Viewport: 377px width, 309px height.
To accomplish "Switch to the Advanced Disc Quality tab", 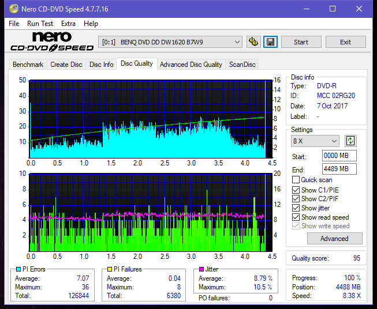I will pos(191,65).
